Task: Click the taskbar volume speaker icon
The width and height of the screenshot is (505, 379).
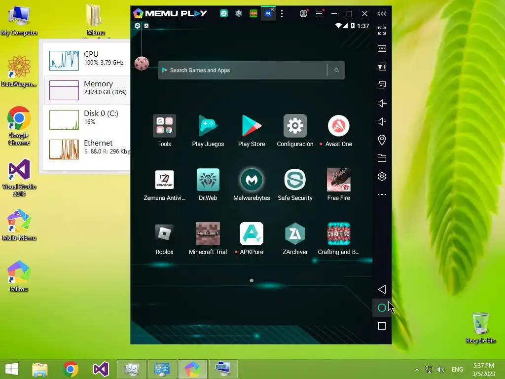Action: coord(440,370)
